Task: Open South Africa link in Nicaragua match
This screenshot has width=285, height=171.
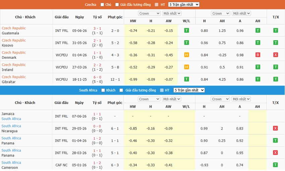Action: click(x=11, y=126)
